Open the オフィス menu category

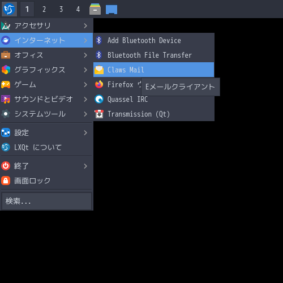coord(46,55)
